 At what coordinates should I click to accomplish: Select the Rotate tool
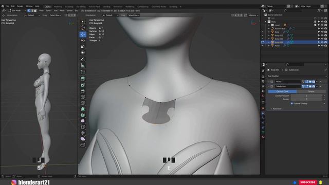(x=83, y=41)
